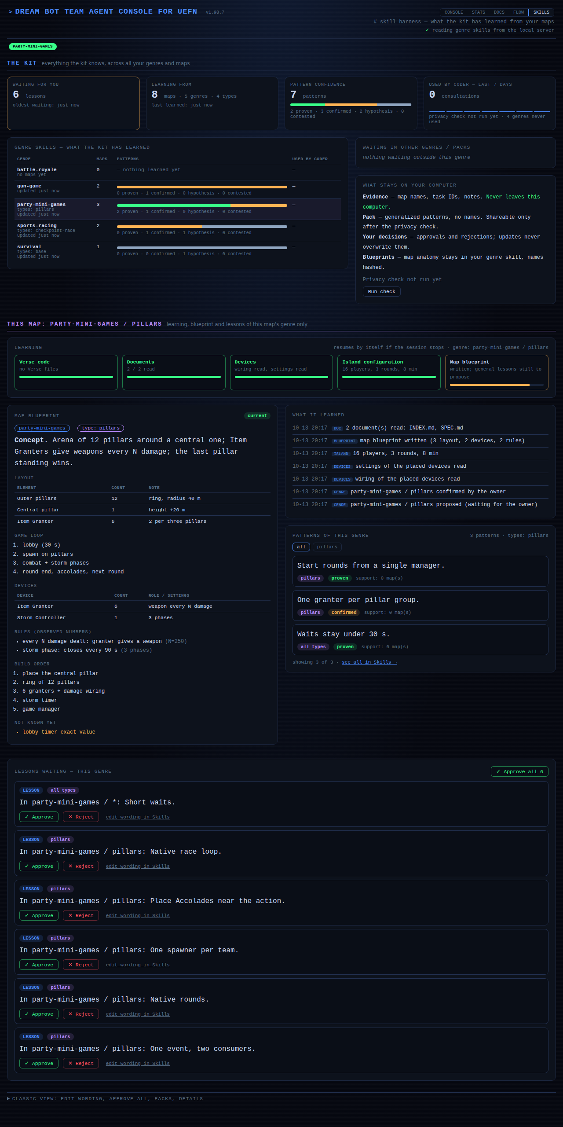
Task: Approve the "One spawner per team" lesson
Action: tap(39, 965)
